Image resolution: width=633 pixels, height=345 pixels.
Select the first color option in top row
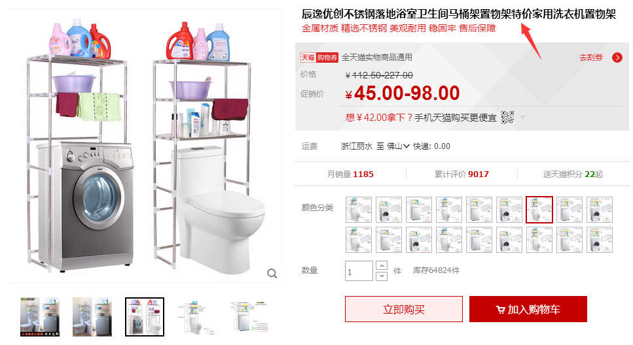pos(359,210)
